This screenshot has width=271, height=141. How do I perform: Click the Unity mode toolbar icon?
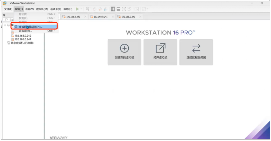point(129,9)
